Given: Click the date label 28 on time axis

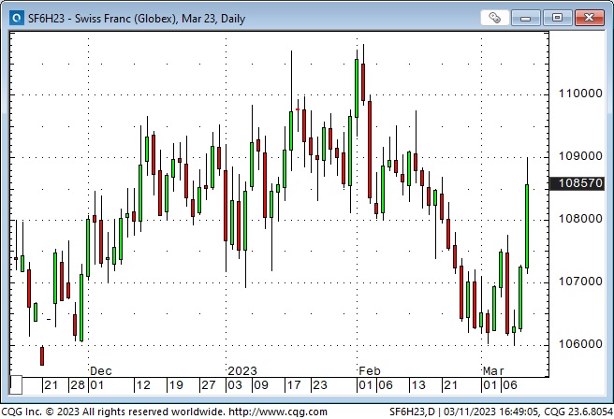Looking at the screenshot, I should tap(78, 385).
